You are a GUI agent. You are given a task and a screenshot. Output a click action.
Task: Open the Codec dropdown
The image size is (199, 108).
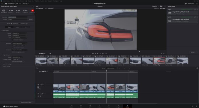coord(19,36)
